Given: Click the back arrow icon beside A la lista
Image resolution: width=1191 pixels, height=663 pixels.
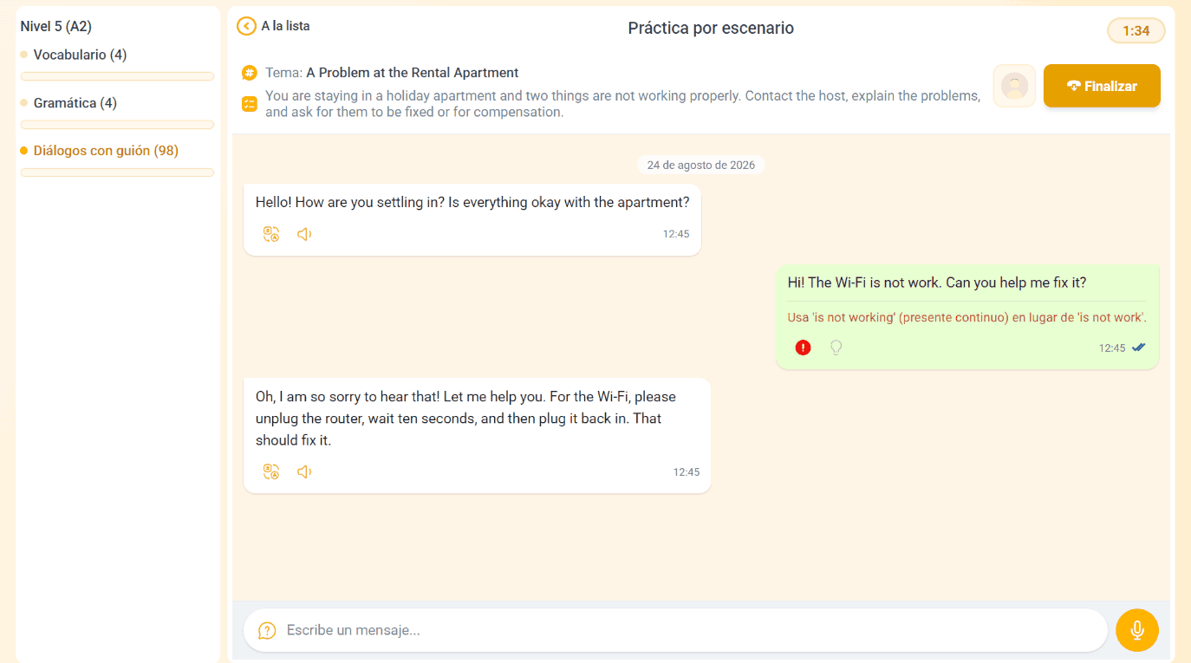Looking at the screenshot, I should click(x=246, y=26).
